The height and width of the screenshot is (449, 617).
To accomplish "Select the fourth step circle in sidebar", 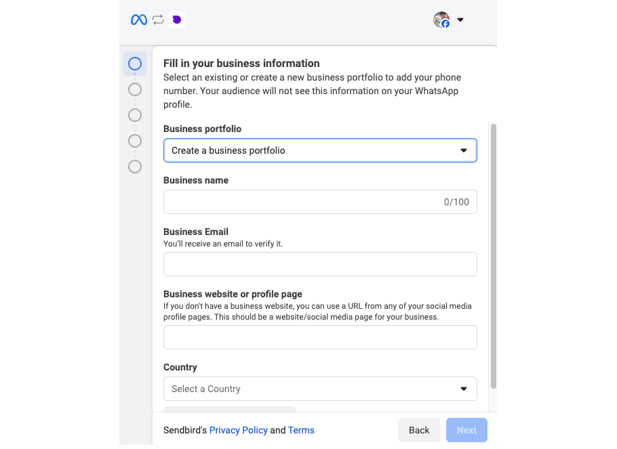I will pyautogui.click(x=135, y=141).
